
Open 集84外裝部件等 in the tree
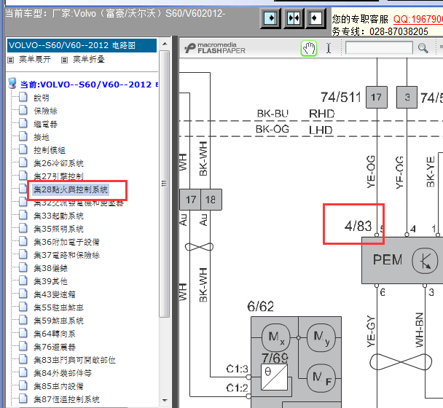[63, 373]
